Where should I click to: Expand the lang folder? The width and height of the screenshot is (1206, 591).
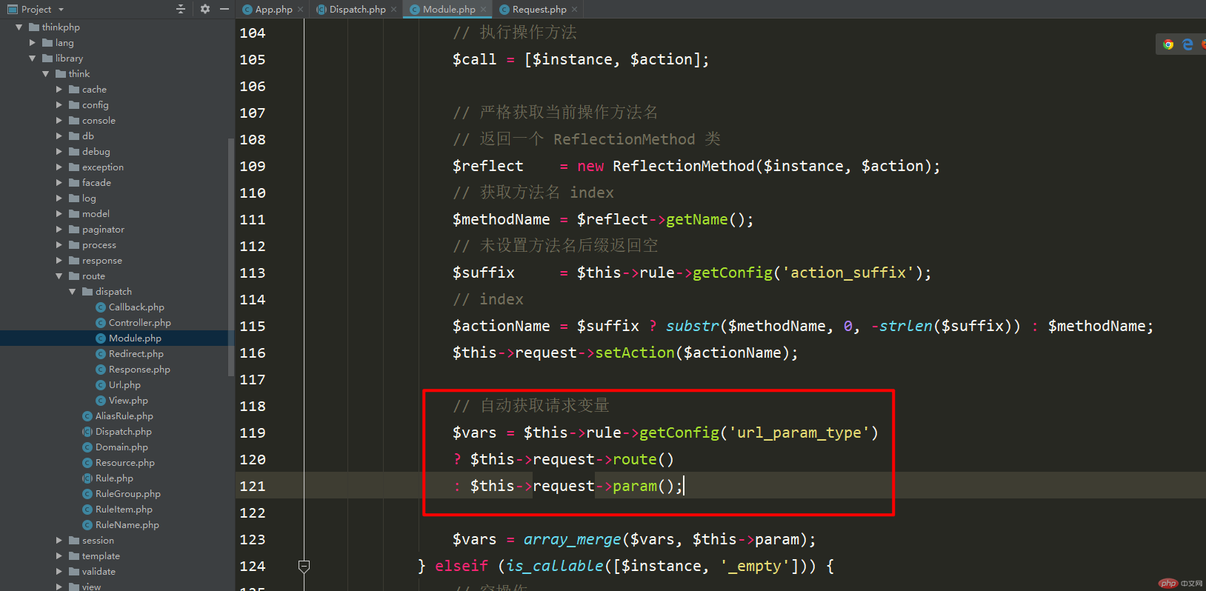(x=32, y=43)
